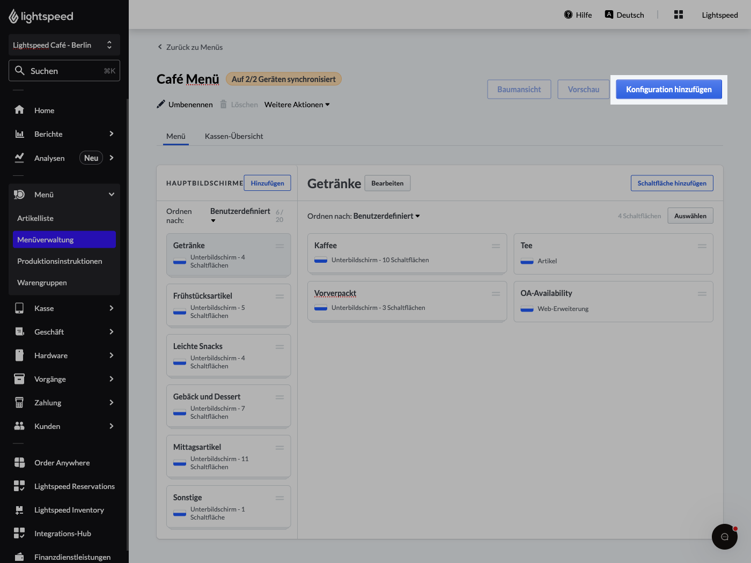
Task: Click the Lightspeed logo
Action: click(41, 17)
